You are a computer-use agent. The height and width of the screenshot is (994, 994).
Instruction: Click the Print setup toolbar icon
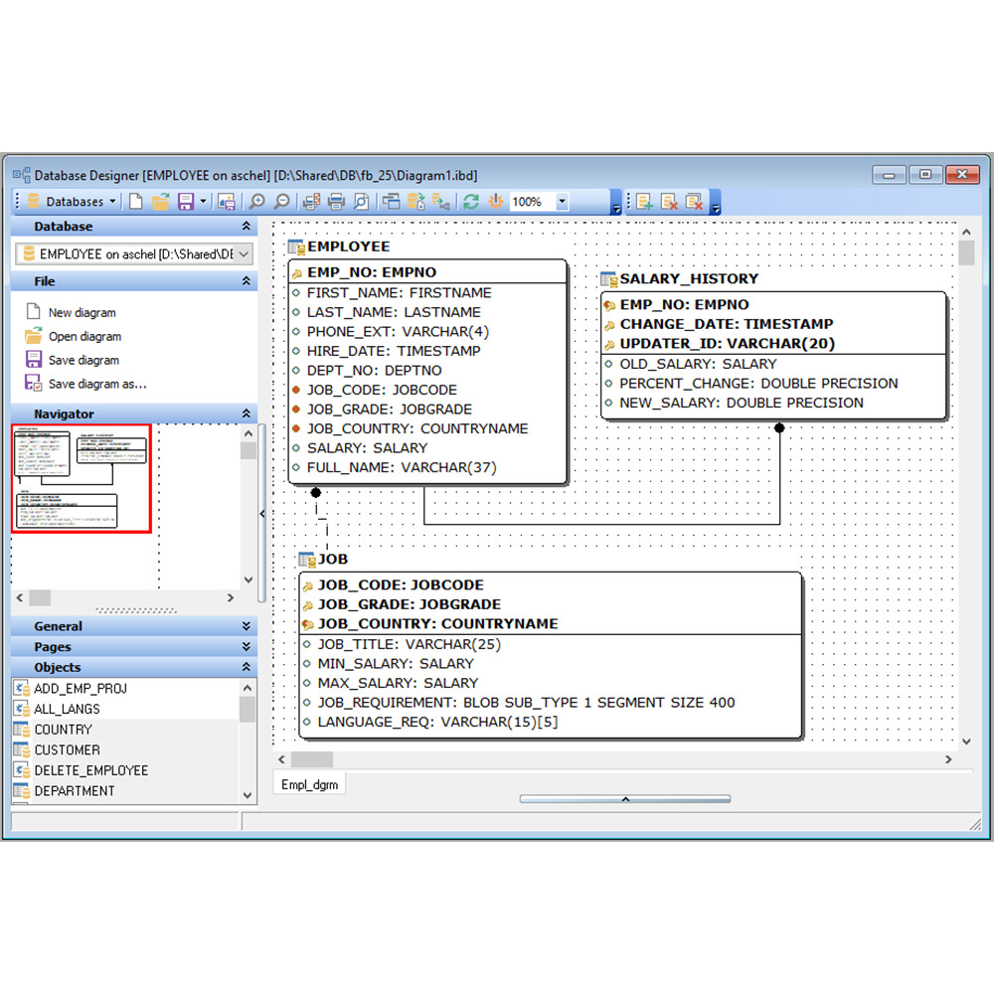[311, 202]
